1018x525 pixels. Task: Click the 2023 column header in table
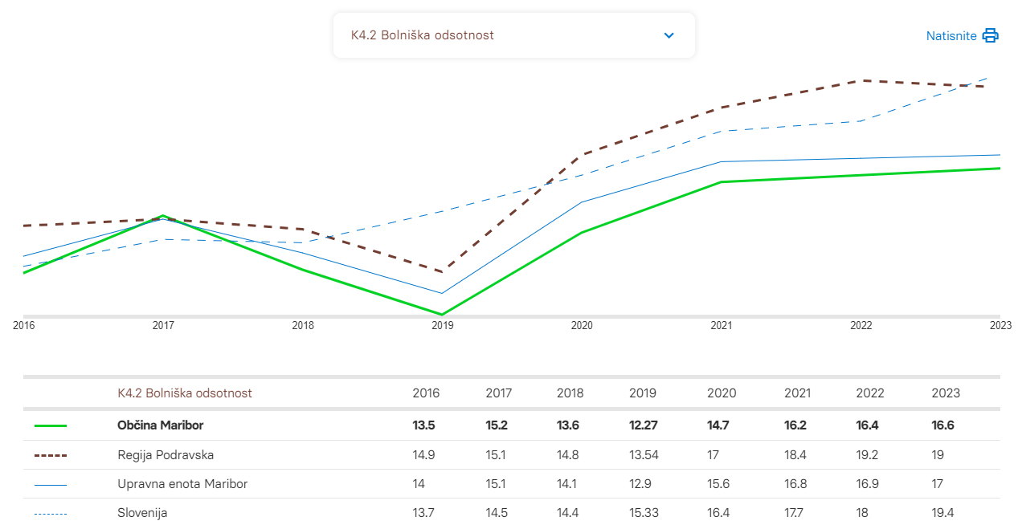coord(945,393)
